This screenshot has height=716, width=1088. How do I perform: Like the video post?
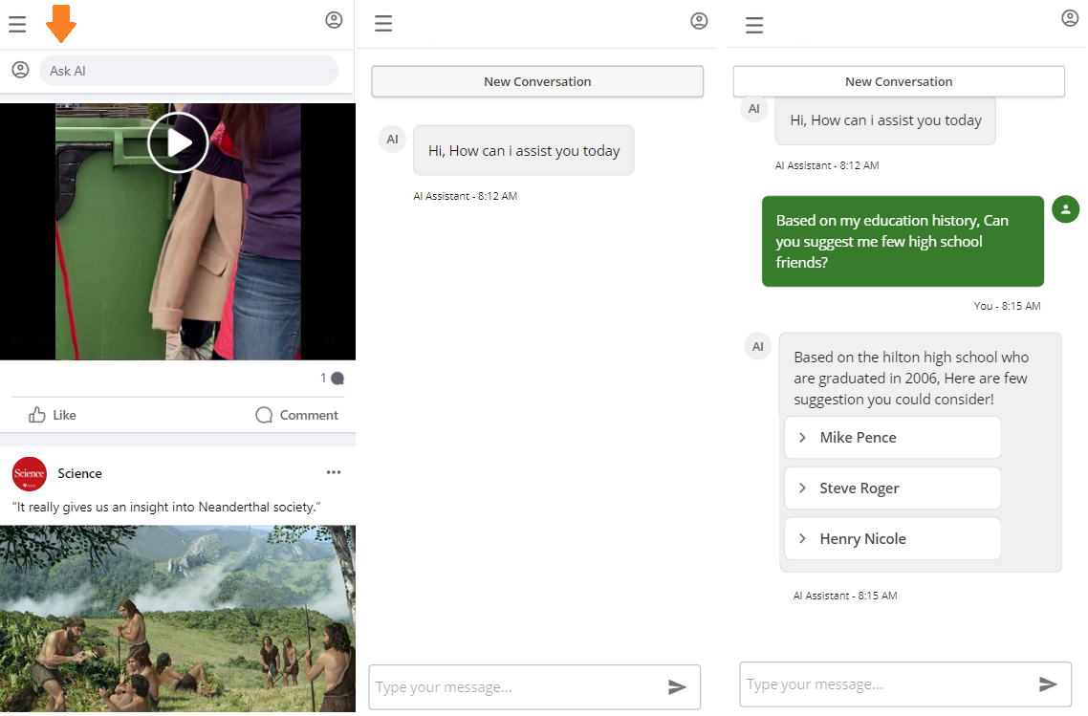(53, 415)
